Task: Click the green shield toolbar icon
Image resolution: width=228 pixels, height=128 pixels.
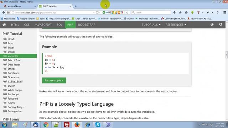Action: tap(192, 13)
